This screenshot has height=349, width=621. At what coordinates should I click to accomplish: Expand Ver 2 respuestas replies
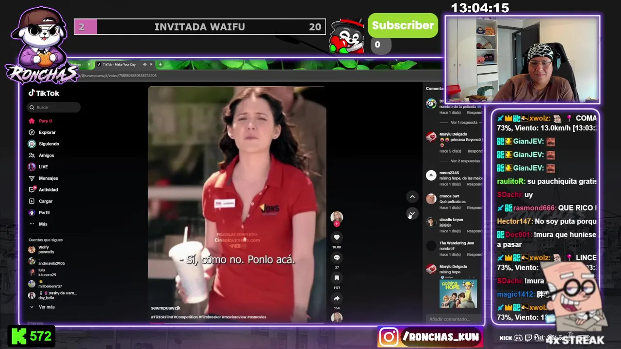point(465,161)
